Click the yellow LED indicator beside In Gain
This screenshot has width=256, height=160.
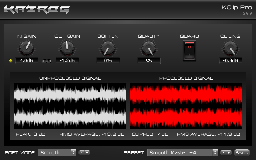click(x=11, y=61)
